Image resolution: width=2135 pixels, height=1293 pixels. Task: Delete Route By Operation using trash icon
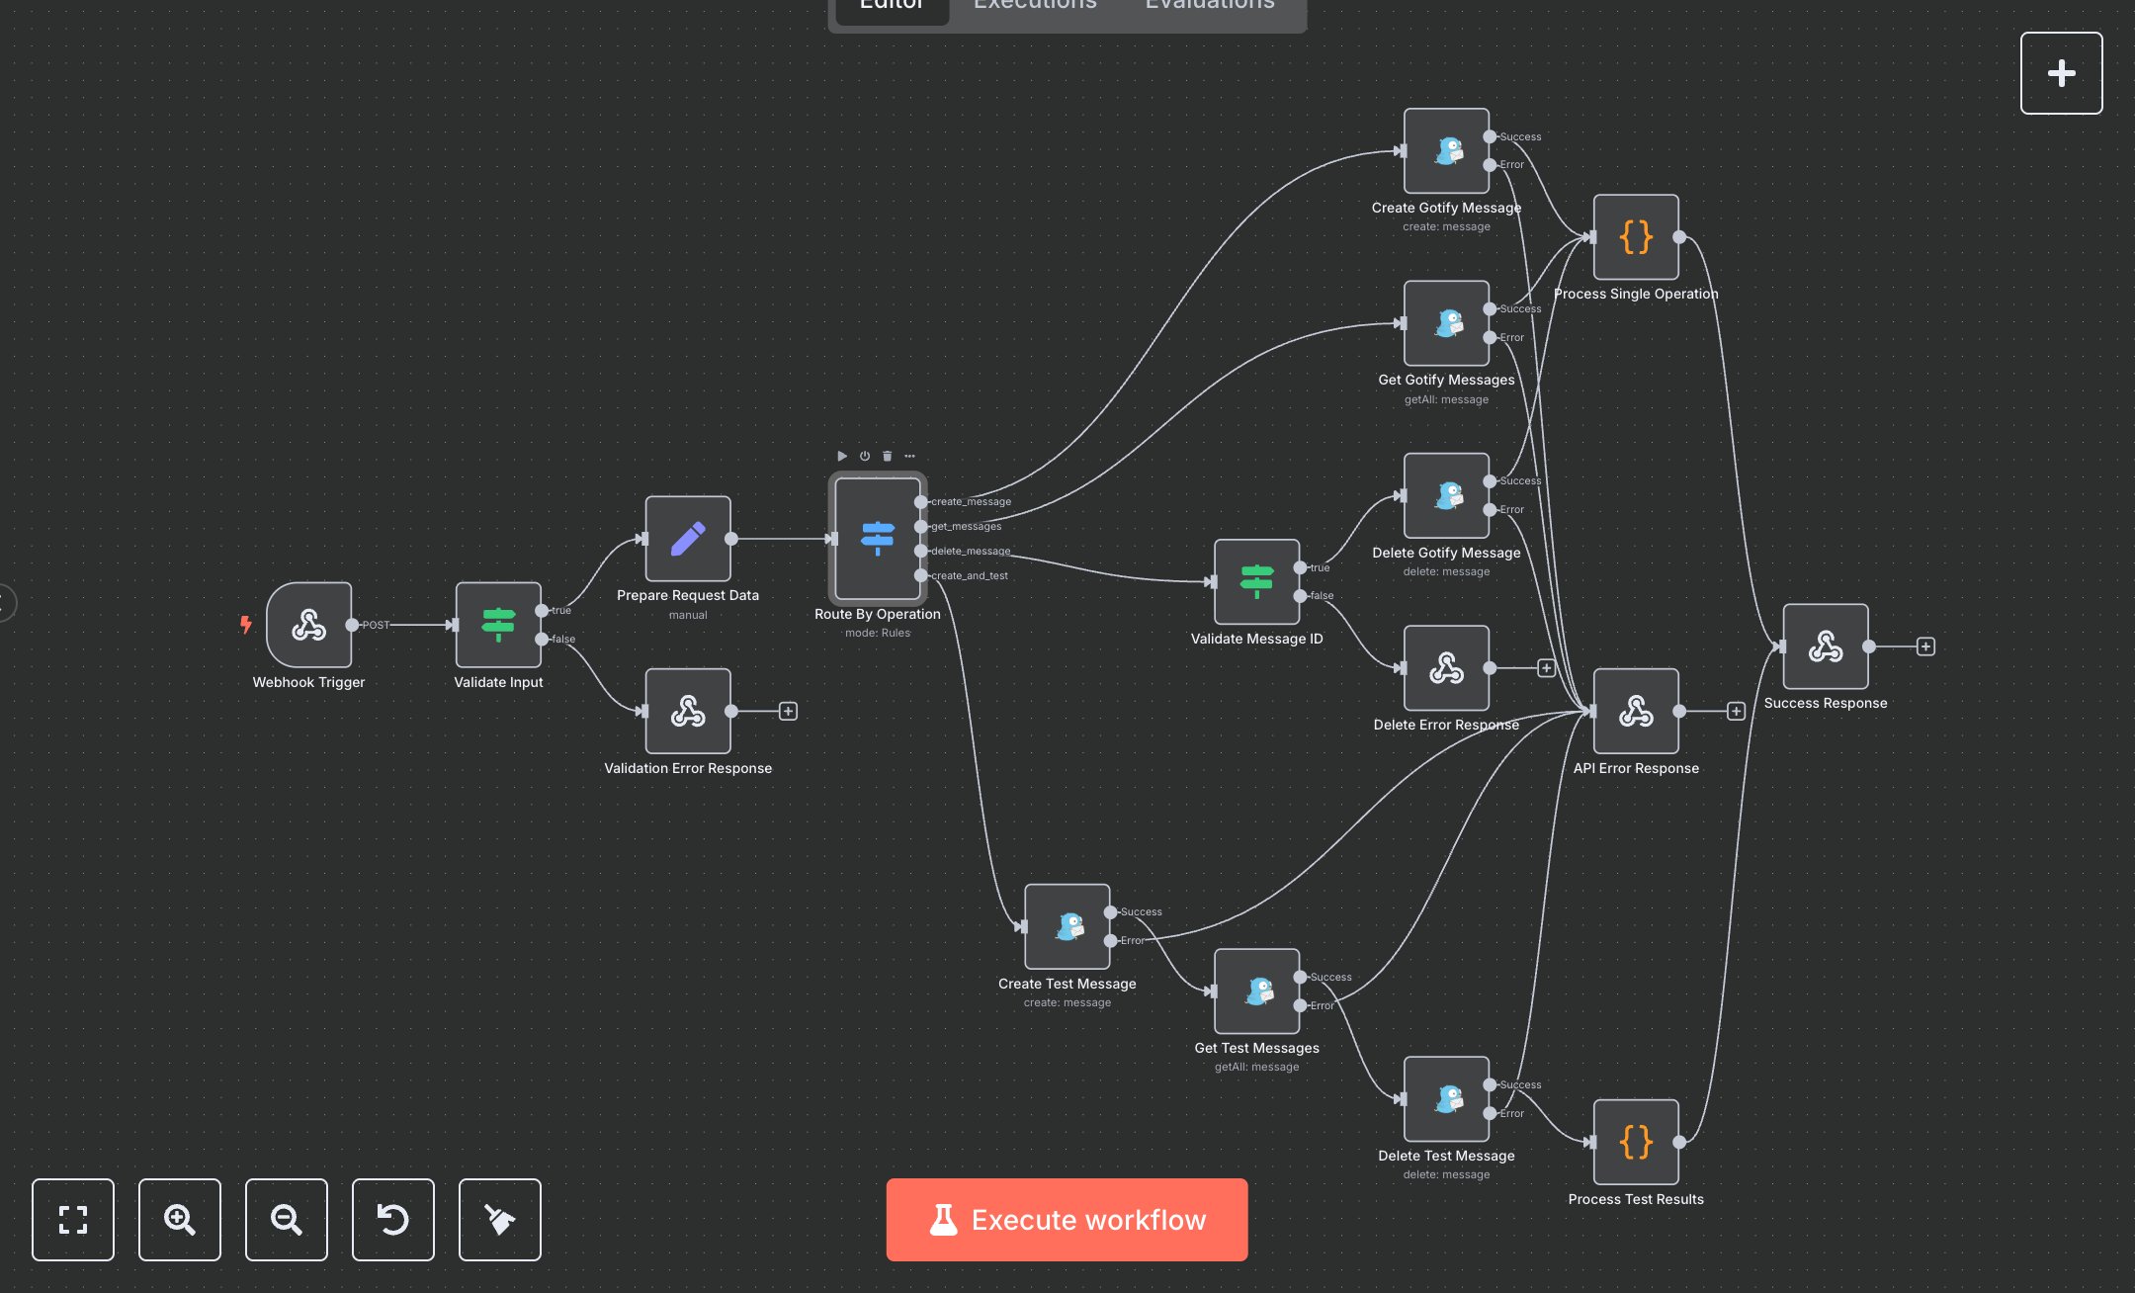click(x=886, y=456)
